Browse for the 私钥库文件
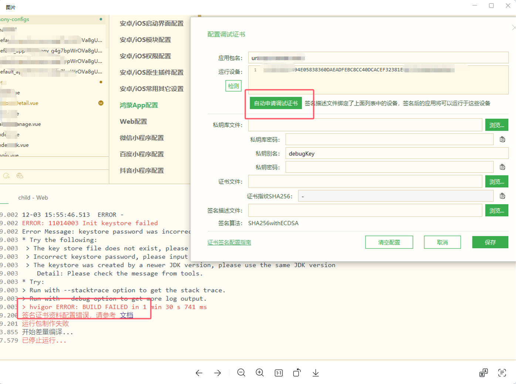Screen dimensions: 516x384 coord(496,125)
